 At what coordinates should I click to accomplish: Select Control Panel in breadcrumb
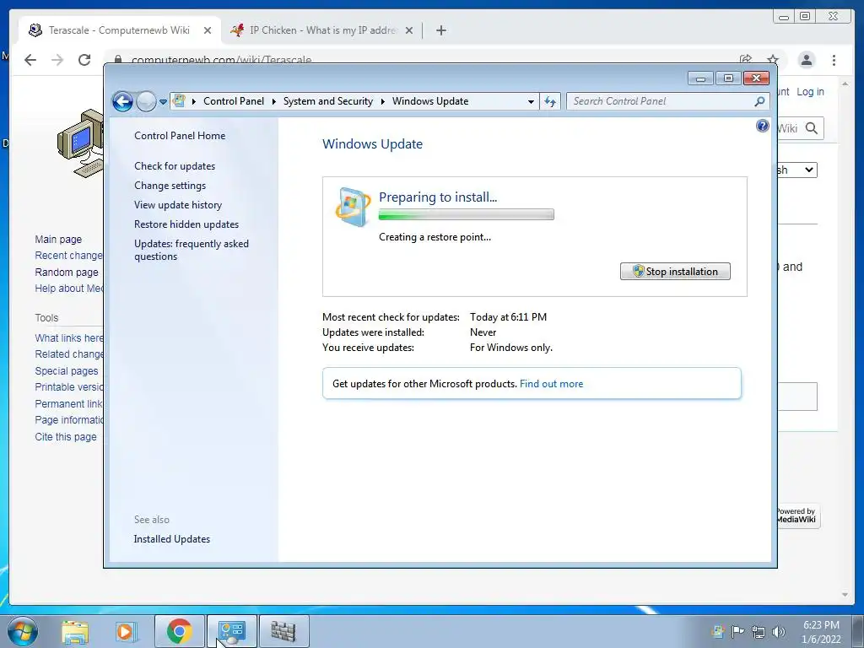[234, 101]
